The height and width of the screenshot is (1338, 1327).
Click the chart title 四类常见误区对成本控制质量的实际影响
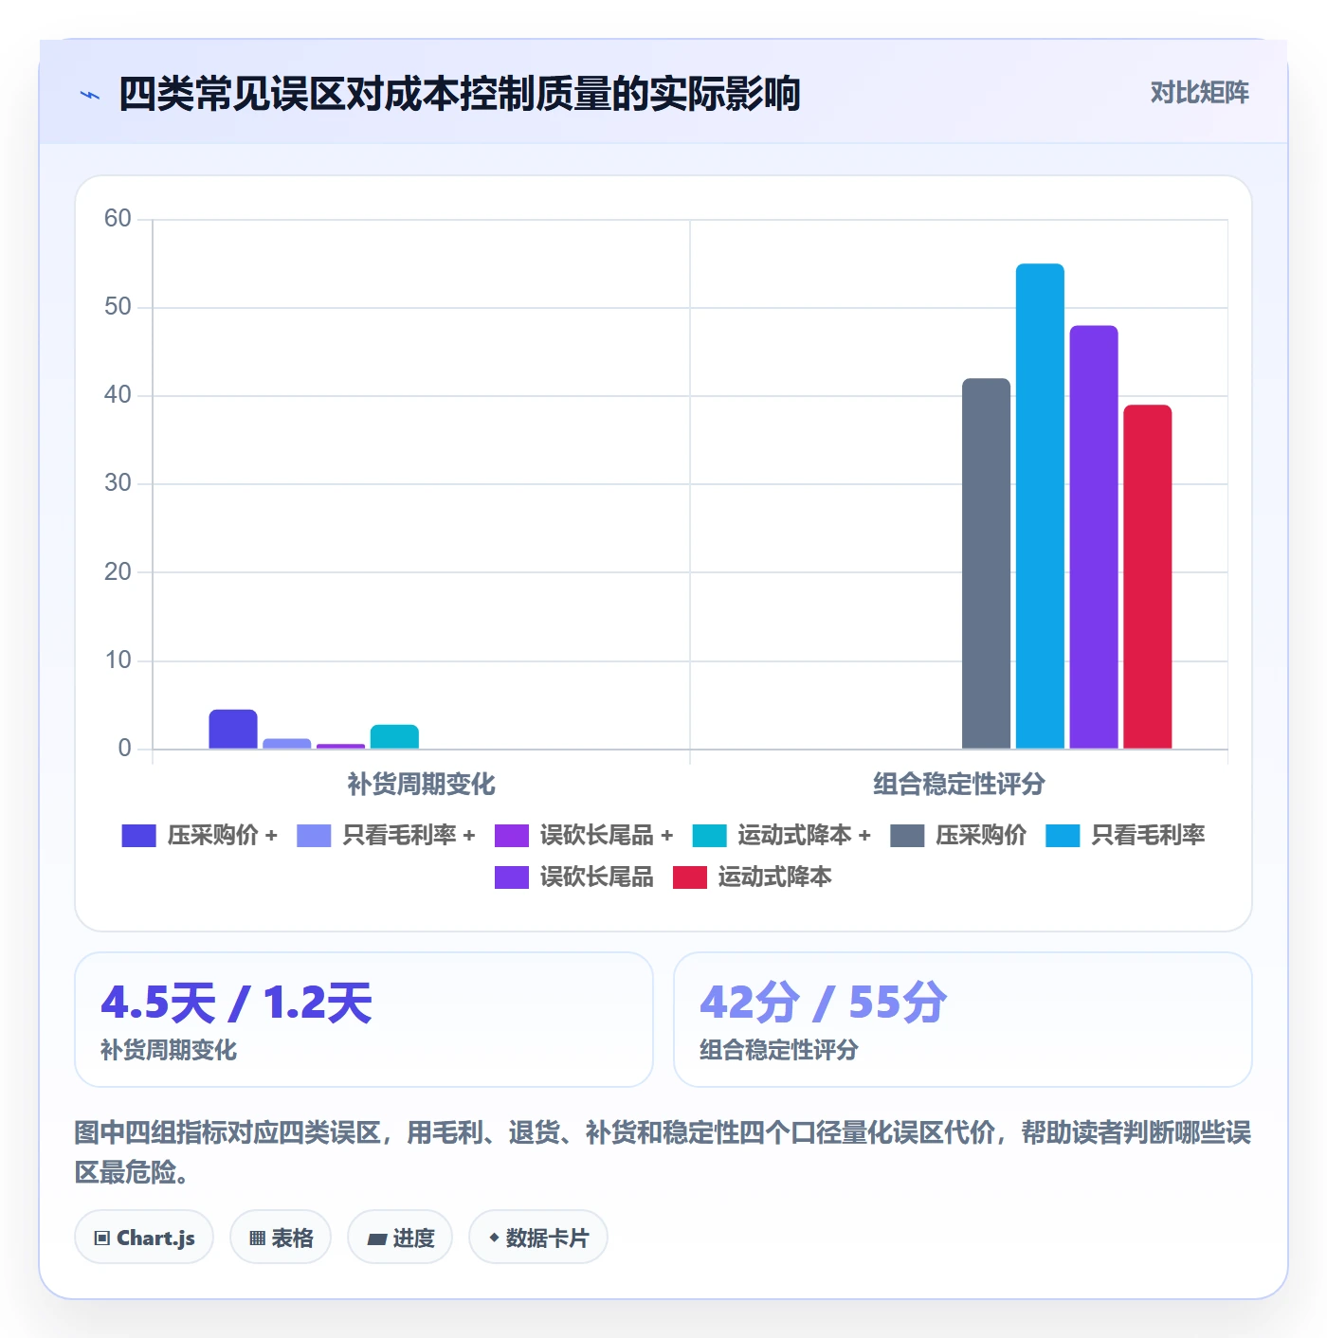coord(460,94)
